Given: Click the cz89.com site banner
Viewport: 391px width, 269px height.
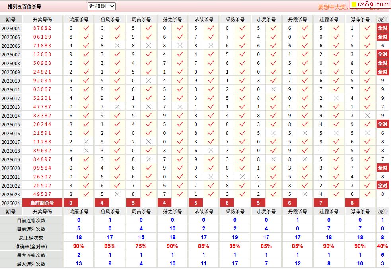Looking at the screenshot, I should [370, 4].
